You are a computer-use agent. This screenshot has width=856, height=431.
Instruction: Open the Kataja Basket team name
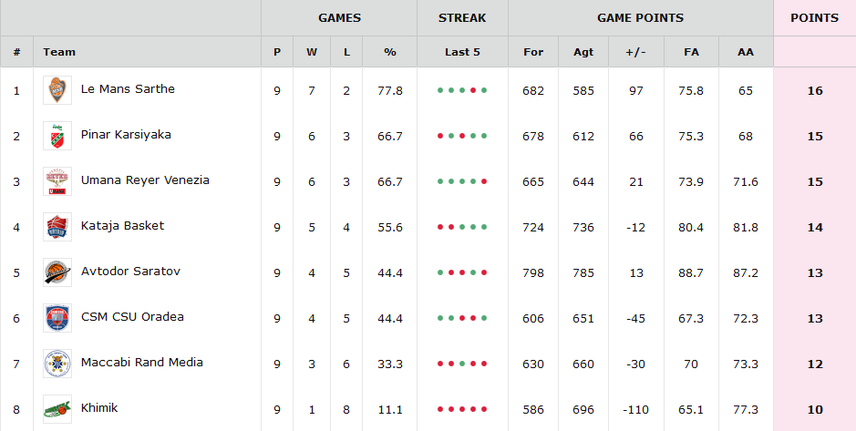pyautogui.click(x=122, y=226)
